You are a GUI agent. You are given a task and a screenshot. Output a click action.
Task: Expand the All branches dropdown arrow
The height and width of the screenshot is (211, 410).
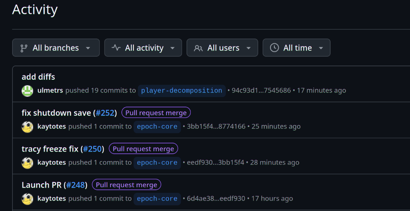pos(88,49)
